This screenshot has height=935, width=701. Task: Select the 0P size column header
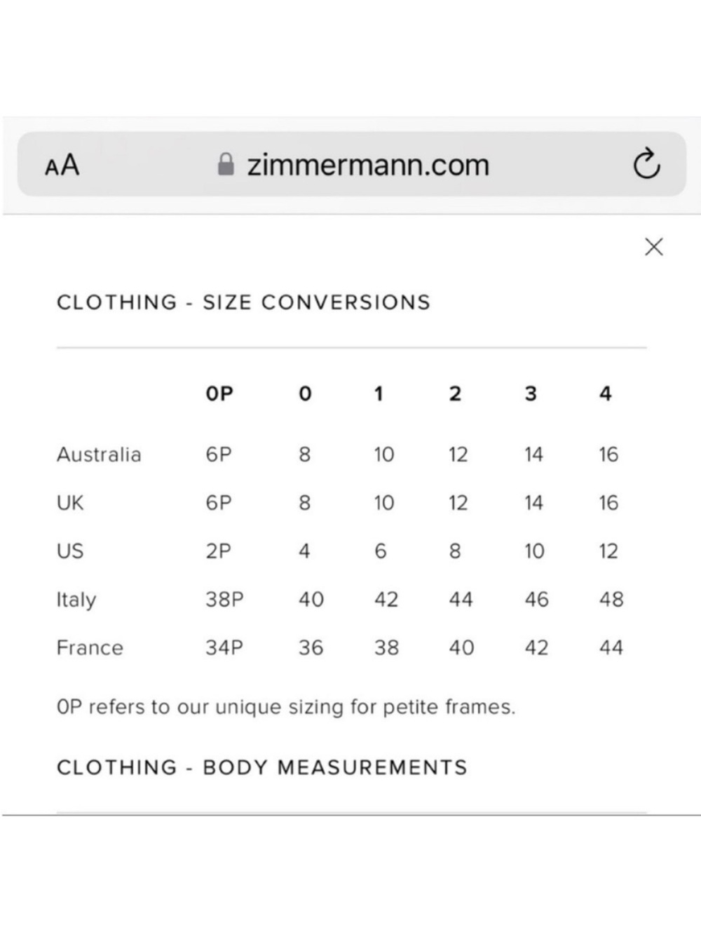pos(219,393)
